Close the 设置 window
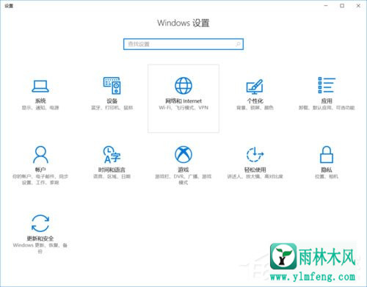367x287 pixels. pyautogui.click(x=358, y=6)
